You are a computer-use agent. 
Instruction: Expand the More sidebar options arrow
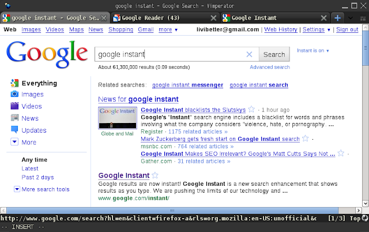click(14, 142)
